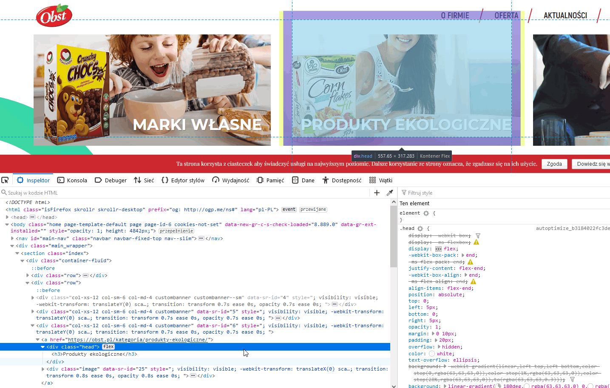Collapse the selected div.head node
Screen dimensions: 610x388
[43, 347]
